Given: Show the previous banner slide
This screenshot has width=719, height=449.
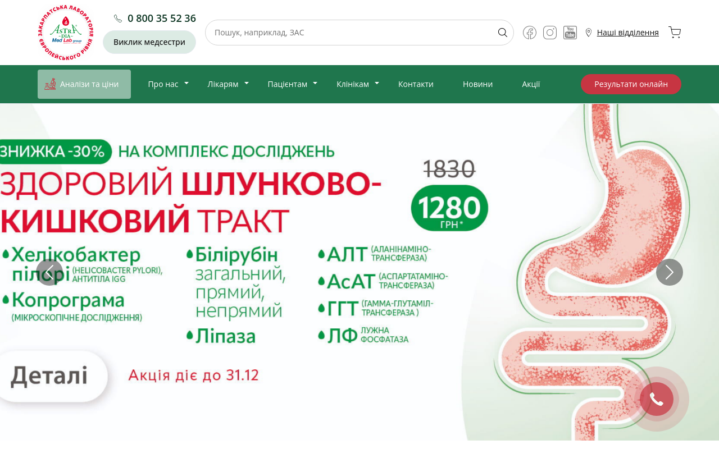Looking at the screenshot, I should tap(49, 272).
